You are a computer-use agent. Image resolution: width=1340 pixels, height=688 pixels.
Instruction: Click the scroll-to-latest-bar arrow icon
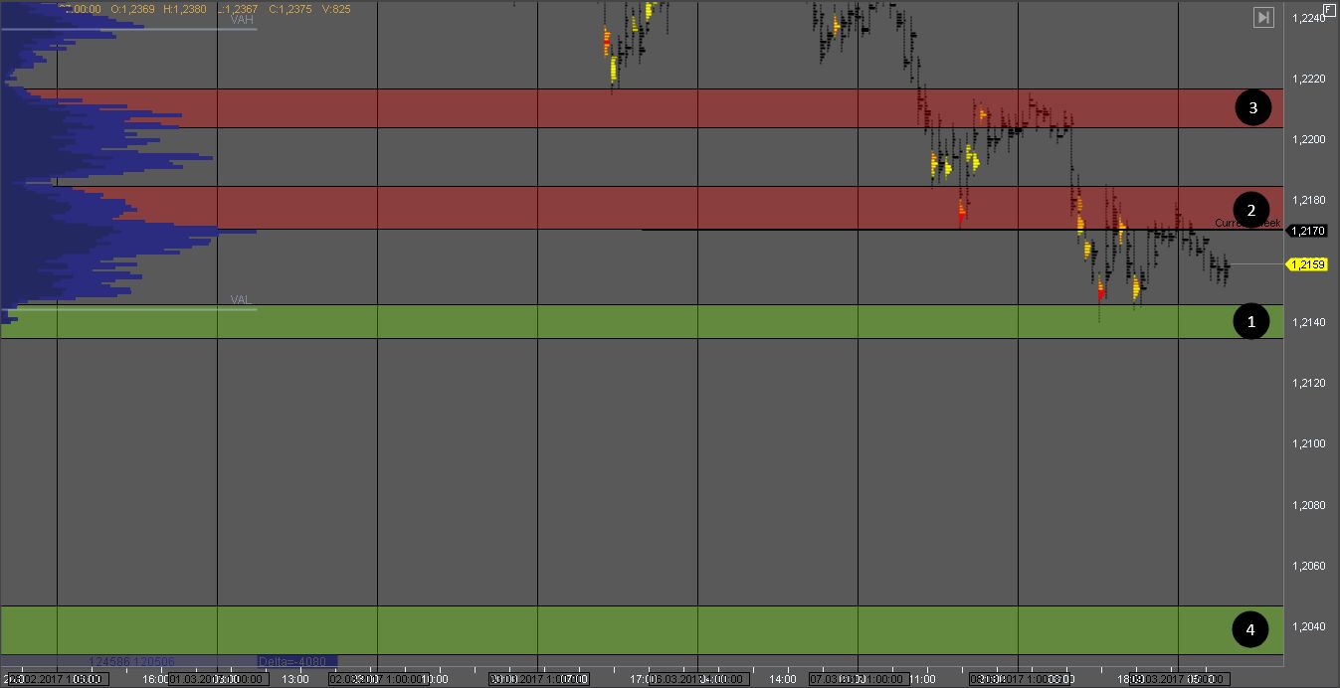pos(1263,17)
